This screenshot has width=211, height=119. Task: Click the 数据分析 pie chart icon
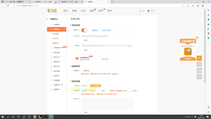click(x=51, y=62)
